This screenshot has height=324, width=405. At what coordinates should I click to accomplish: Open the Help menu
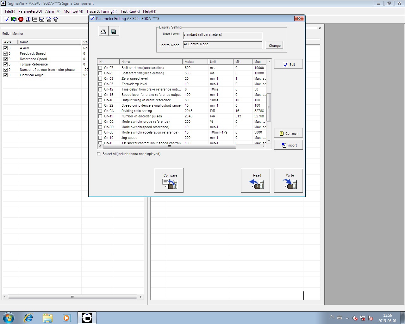point(150,11)
